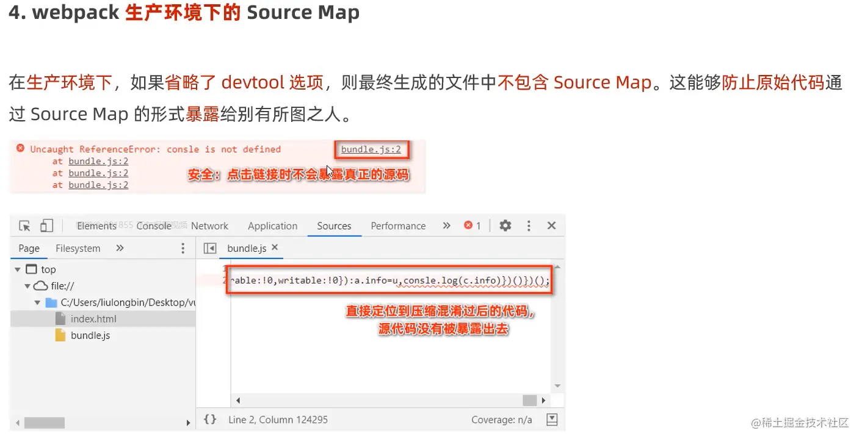The width and height of the screenshot is (862, 442).
Task: Collapse the file:// tree node
Action: pyautogui.click(x=27, y=286)
